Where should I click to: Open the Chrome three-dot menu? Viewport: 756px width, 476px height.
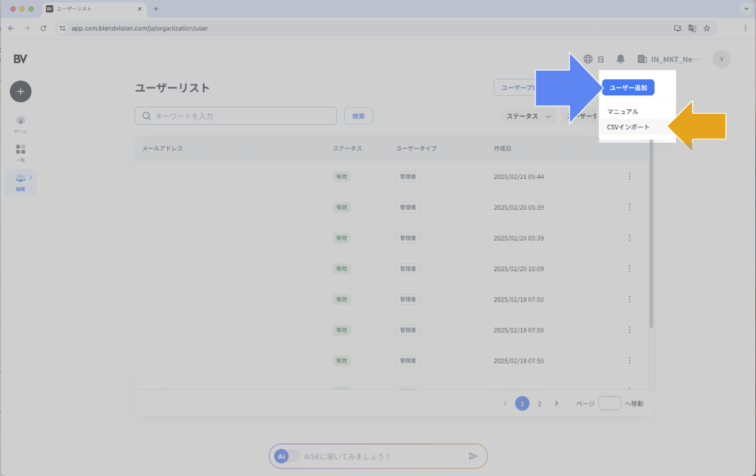[745, 28]
